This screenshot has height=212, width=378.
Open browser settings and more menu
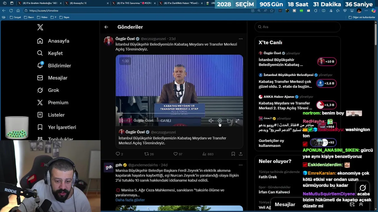click(366, 11)
